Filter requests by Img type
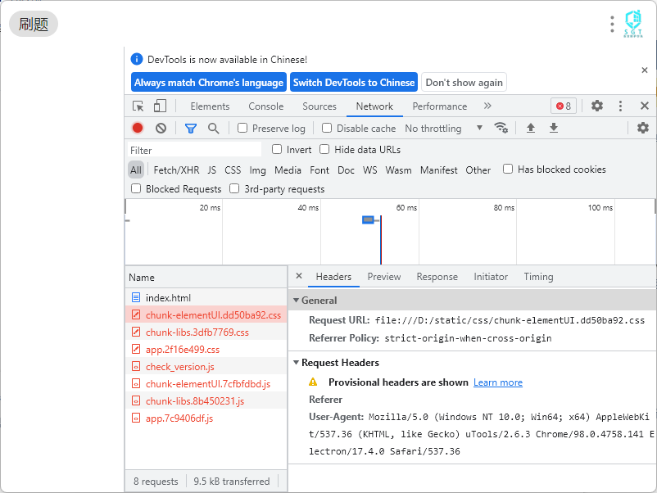Viewport: 657px width, 493px height. [x=257, y=170]
